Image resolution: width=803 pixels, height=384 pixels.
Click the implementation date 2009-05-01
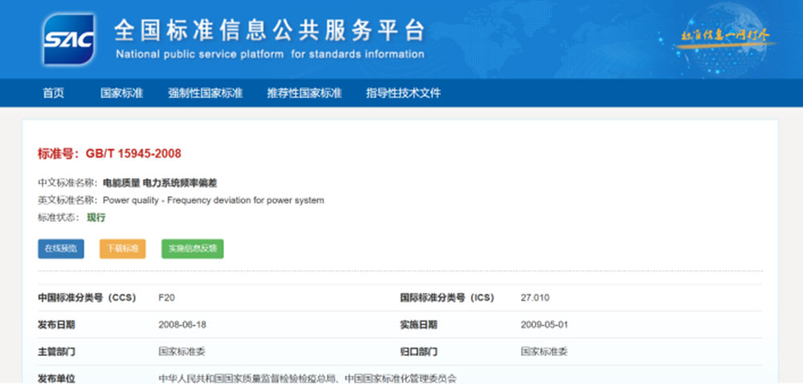click(545, 325)
